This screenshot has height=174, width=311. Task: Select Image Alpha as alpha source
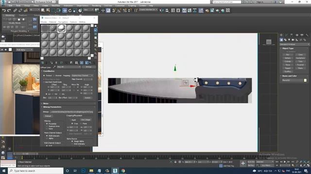[x=72, y=141]
